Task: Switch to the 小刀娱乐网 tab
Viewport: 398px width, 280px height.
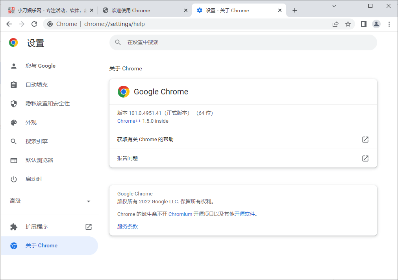Action: coord(47,11)
